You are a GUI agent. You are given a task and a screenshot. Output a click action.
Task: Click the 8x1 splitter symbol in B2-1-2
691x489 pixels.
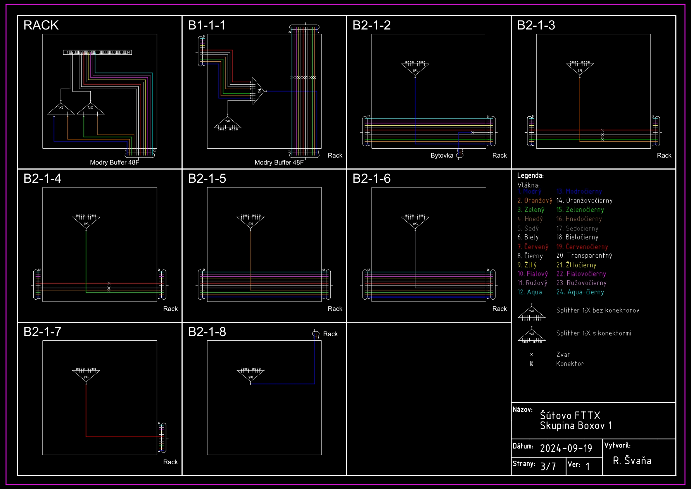pos(415,69)
